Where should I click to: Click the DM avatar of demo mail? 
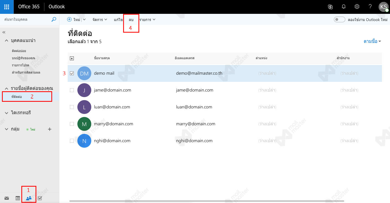click(84, 73)
